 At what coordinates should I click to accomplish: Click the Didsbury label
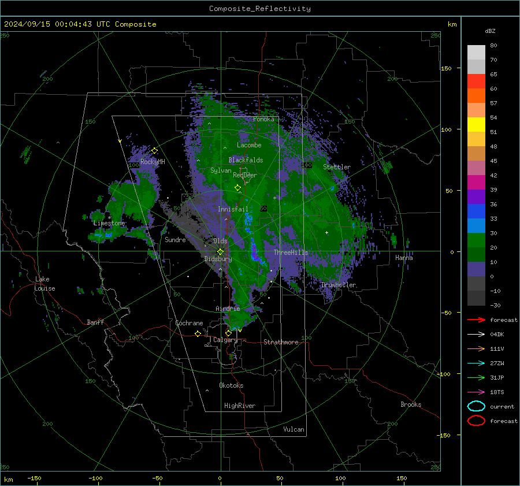(x=218, y=259)
